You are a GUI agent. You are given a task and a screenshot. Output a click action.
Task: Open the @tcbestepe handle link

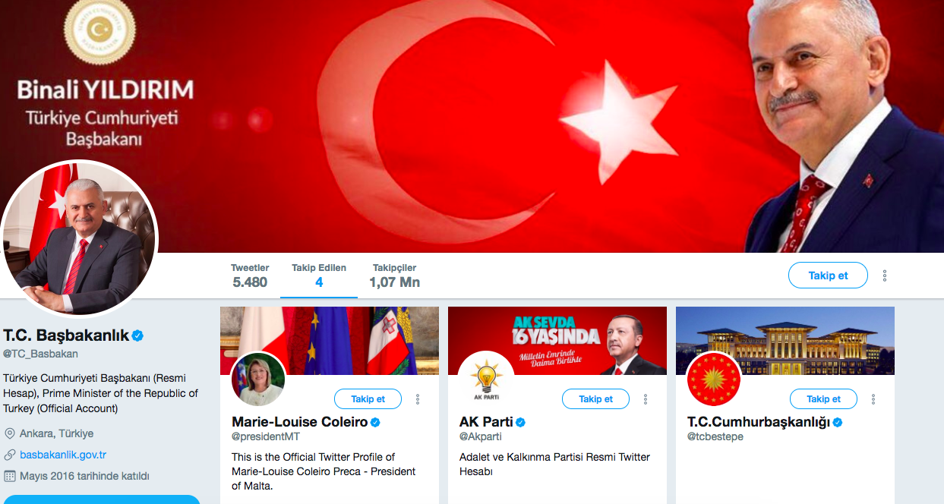[x=715, y=437]
